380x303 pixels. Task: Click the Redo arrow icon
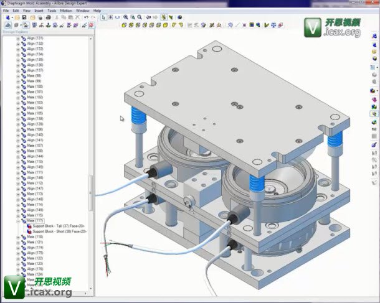[93, 17]
